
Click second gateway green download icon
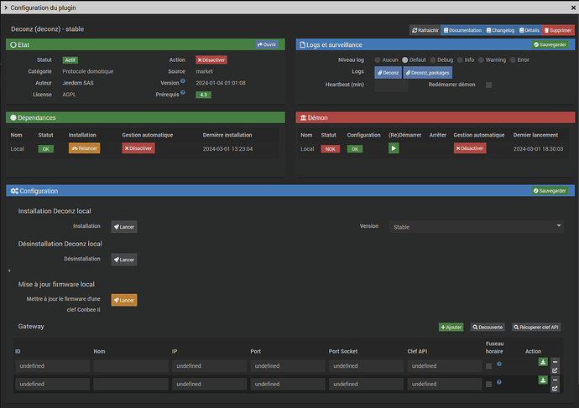(x=543, y=380)
